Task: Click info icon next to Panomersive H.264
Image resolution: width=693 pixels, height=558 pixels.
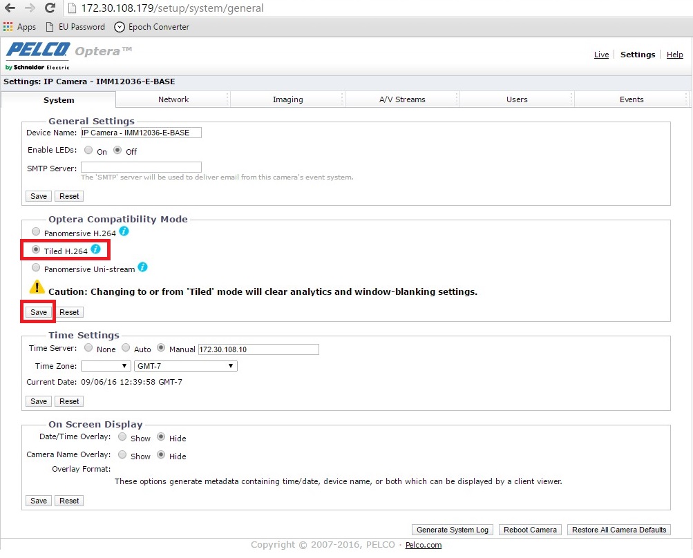Action: tap(124, 232)
